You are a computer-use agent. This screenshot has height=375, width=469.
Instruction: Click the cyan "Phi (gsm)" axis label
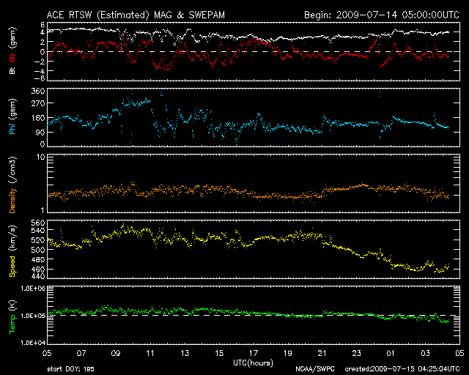(x=12, y=116)
